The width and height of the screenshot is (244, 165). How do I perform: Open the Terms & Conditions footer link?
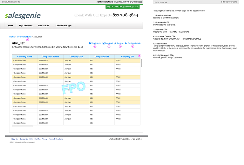56,139
